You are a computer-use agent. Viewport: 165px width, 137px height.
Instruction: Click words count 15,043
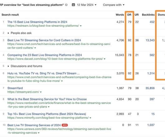[x=120, y=55]
